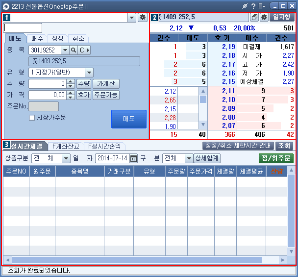Click 수량 button
The image size is (298, 277).
tap(84, 84)
